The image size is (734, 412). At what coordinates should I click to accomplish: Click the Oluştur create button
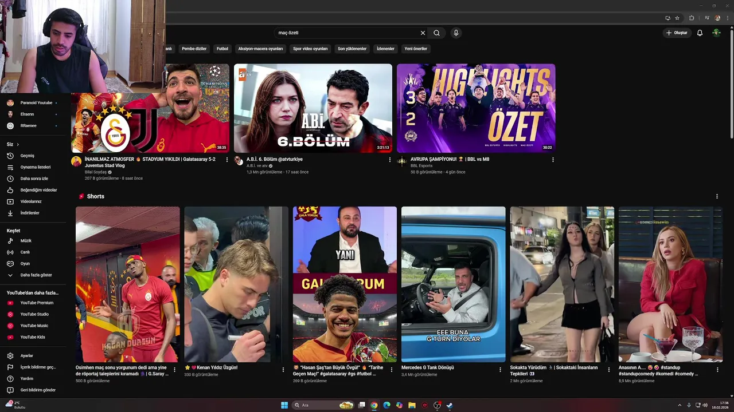pyautogui.click(x=677, y=33)
